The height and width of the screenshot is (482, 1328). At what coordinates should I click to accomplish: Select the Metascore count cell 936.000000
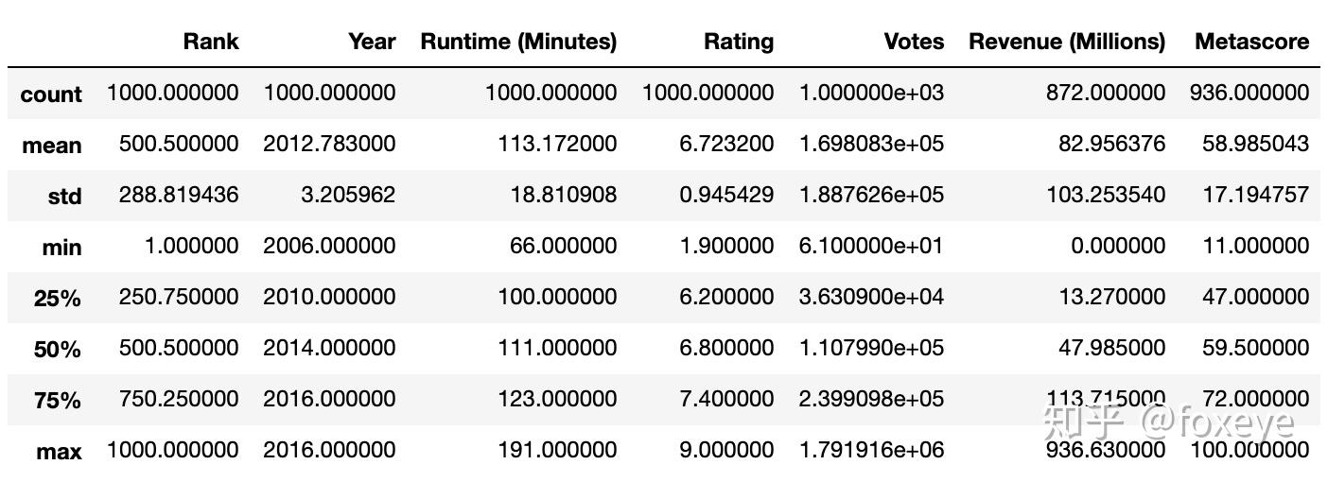(1250, 93)
